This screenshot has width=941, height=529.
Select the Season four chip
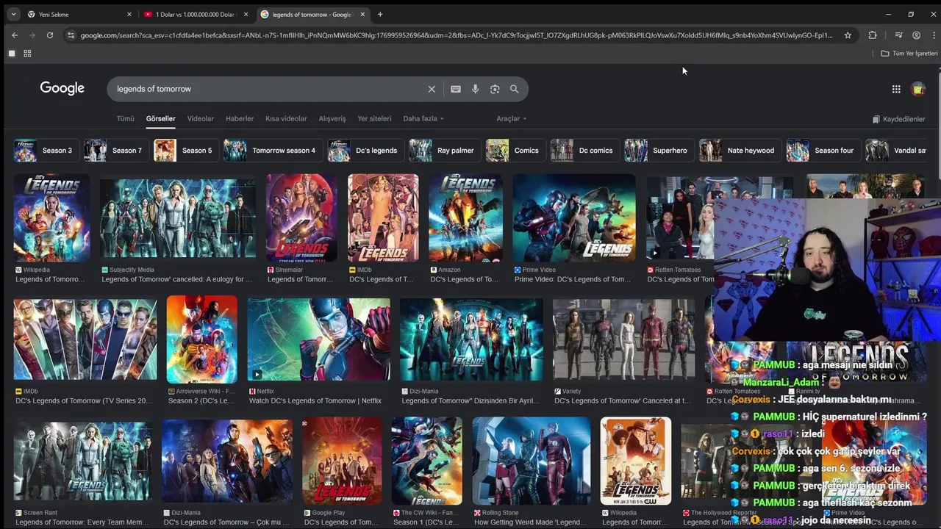coord(823,151)
